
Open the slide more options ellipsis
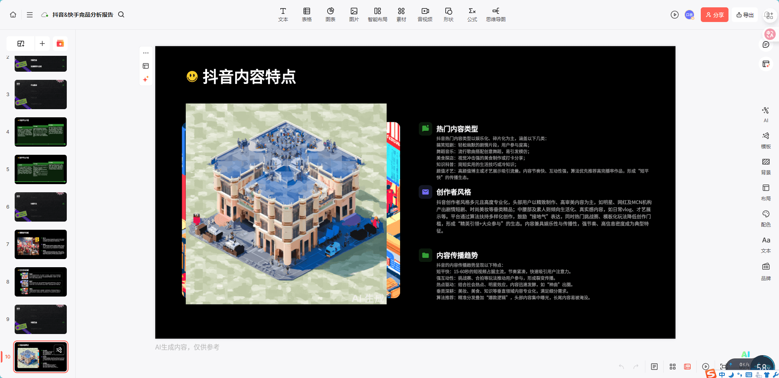pyautogui.click(x=146, y=53)
